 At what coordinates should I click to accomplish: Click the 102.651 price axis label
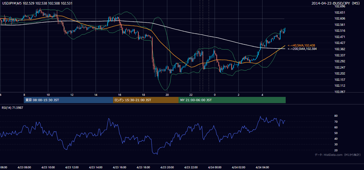pyautogui.click(x=340, y=12)
